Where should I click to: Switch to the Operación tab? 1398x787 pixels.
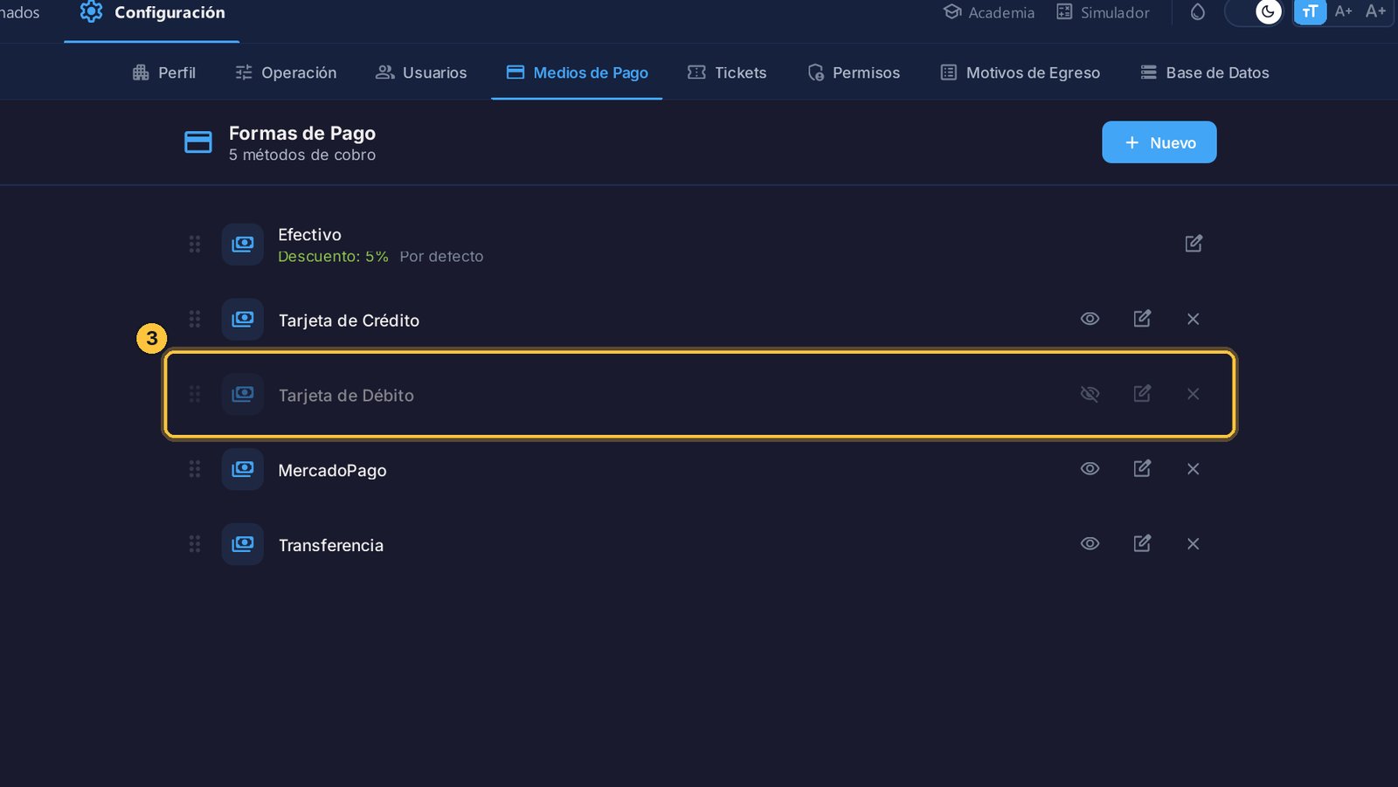coord(286,72)
